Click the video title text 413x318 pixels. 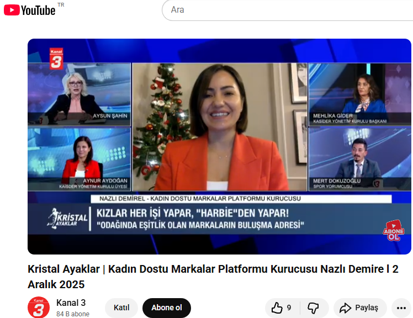click(213, 277)
